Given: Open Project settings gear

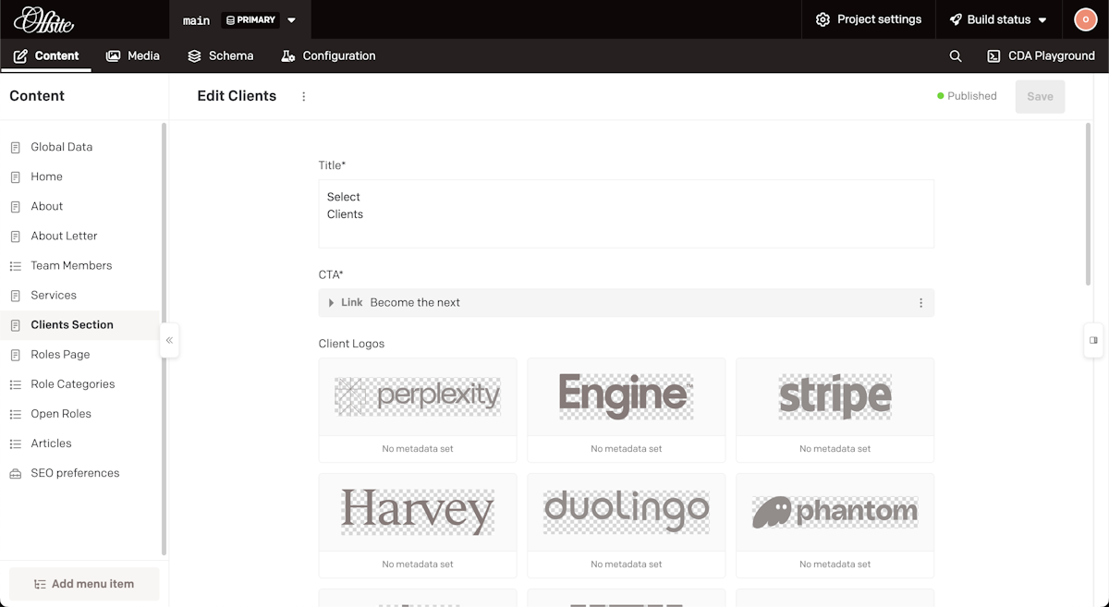Looking at the screenshot, I should click(868, 19).
